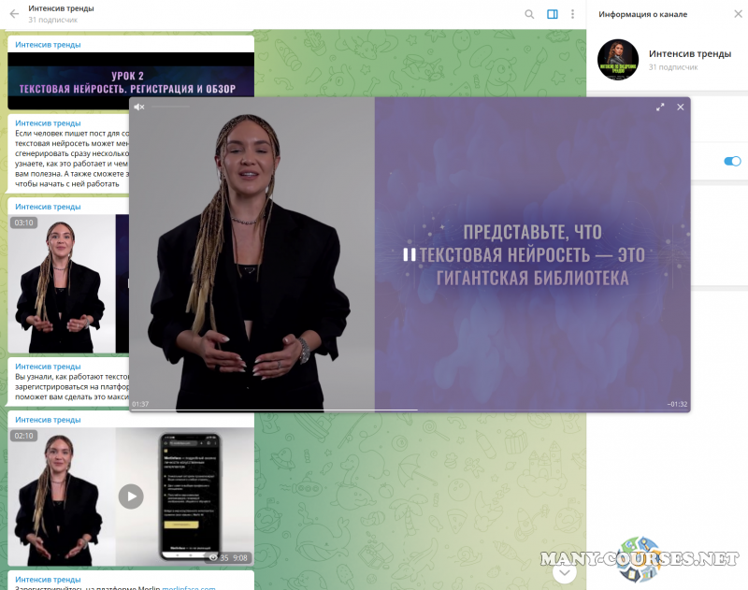Pause the currently playing video
The image size is (748, 590).
(x=409, y=254)
